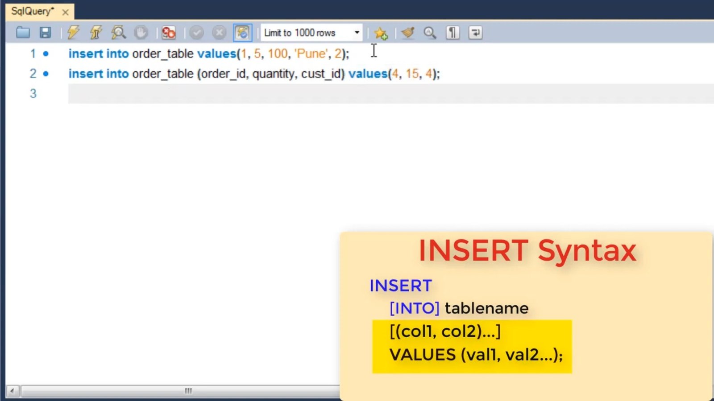Place cursor on empty line 3
Image resolution: width=714 pixels, height=401 pixels.
(390, 94)
